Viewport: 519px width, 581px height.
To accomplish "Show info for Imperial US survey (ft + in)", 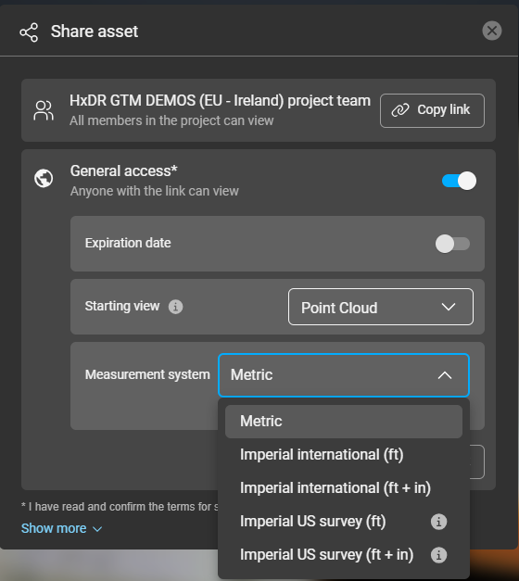I will pos(438,555).
